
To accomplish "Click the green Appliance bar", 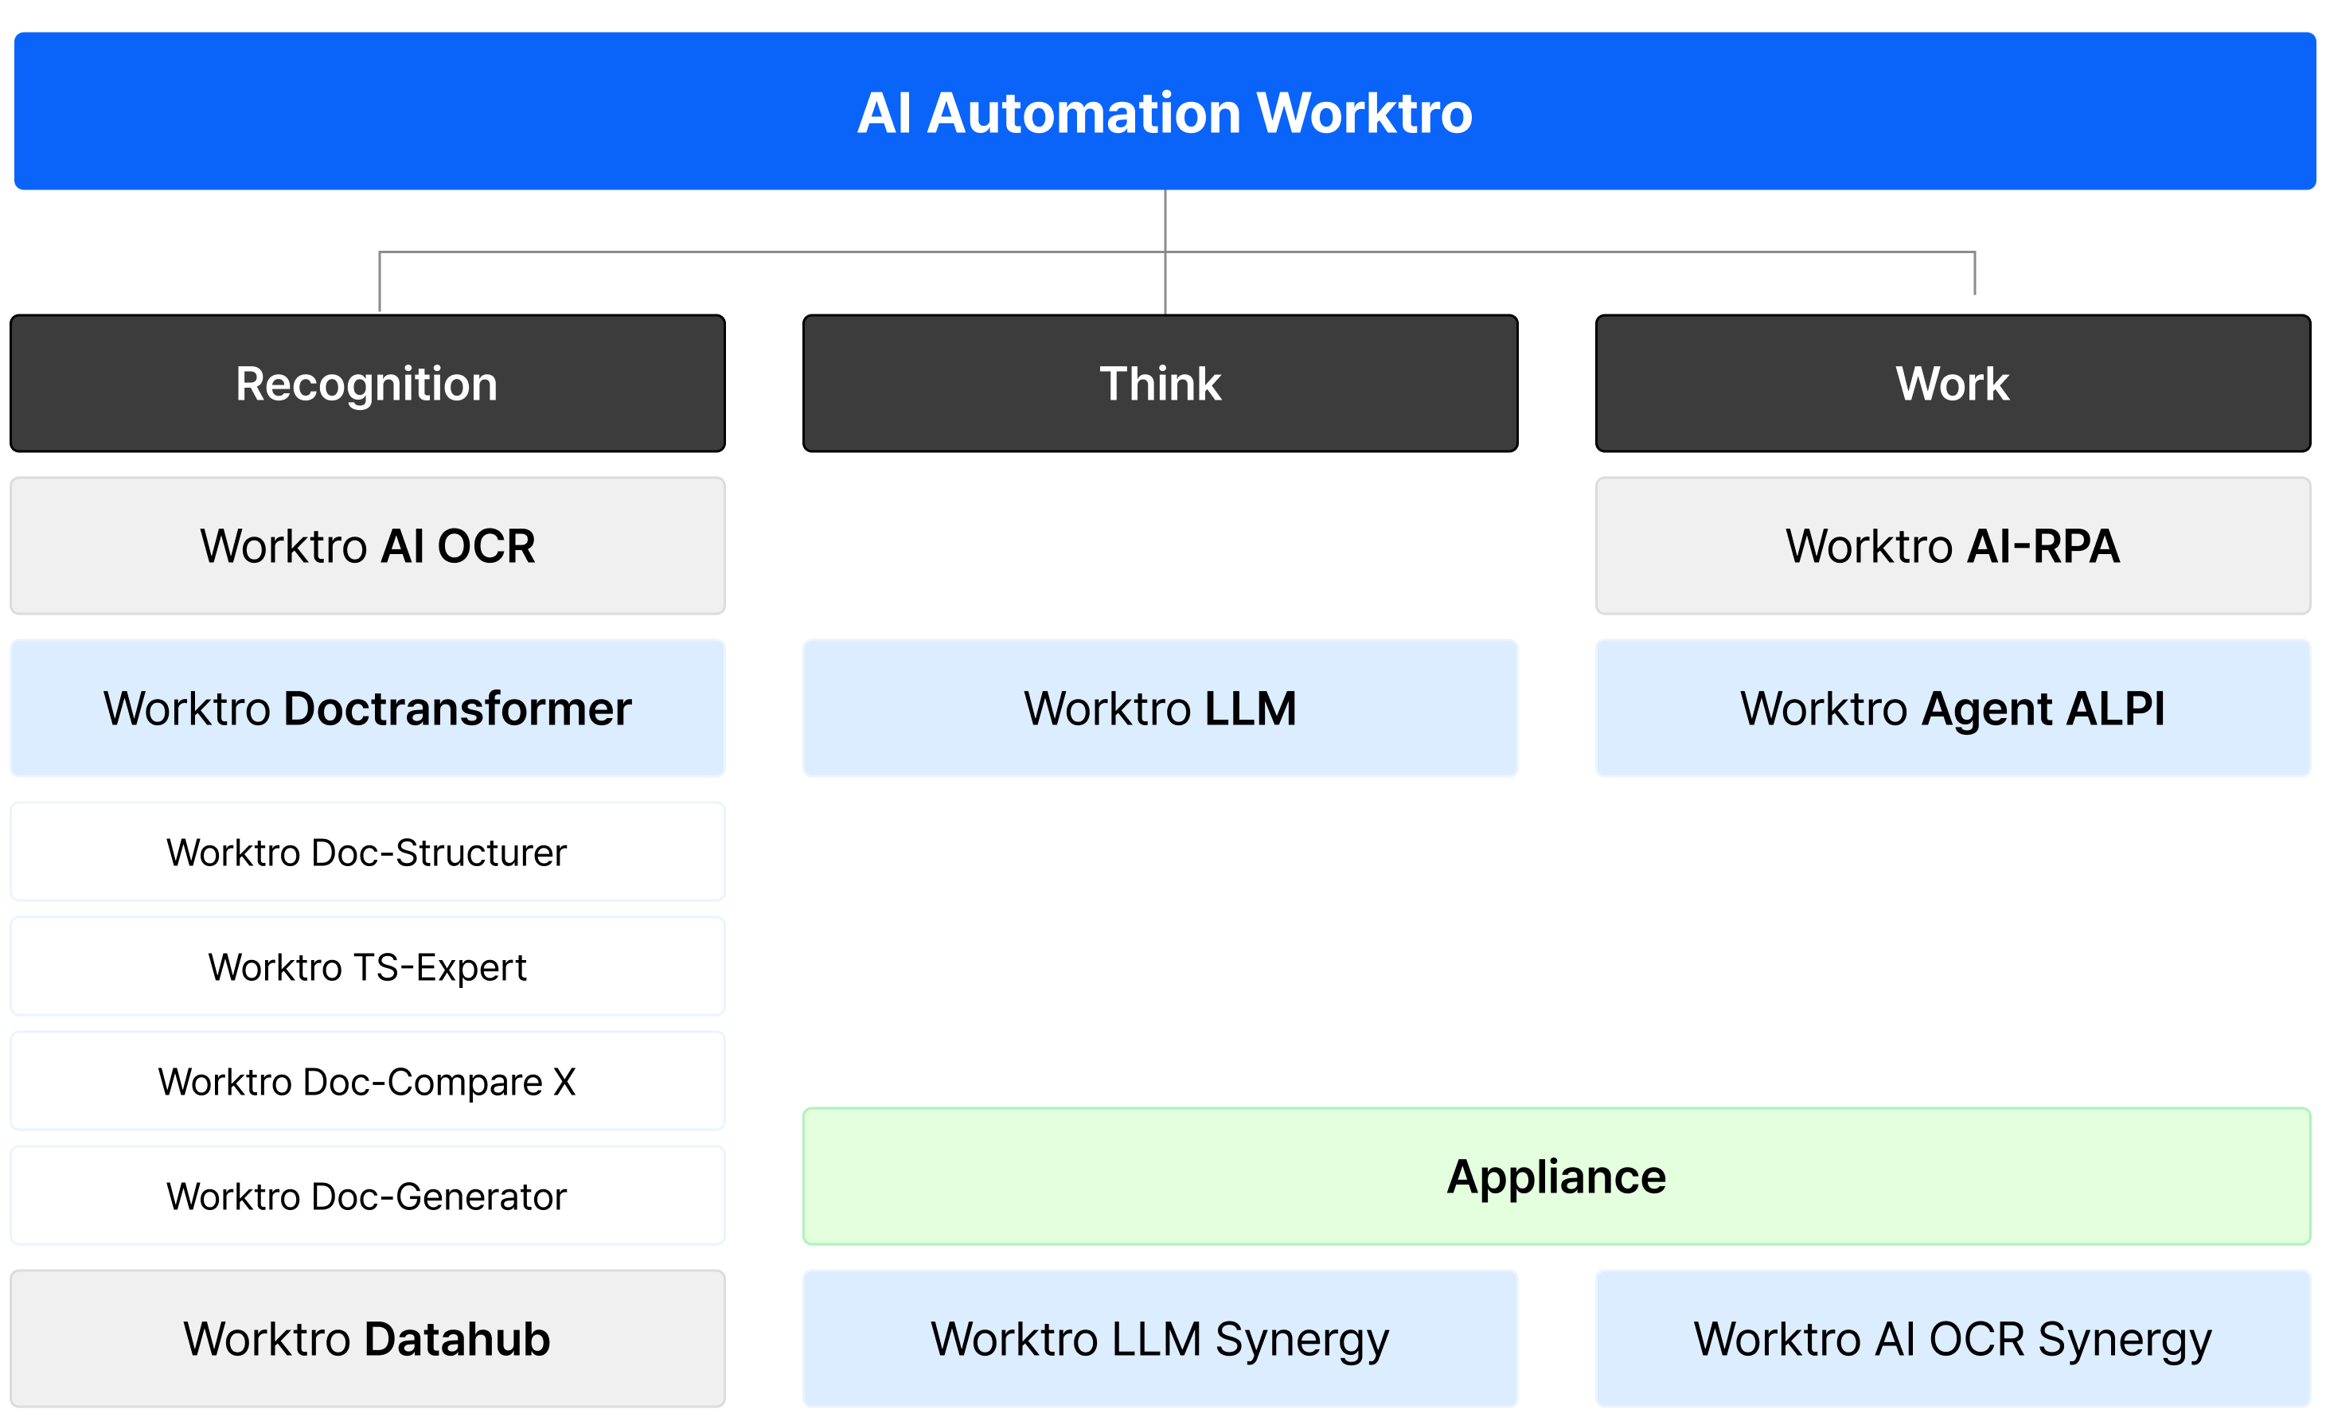I will (x=1555, y=1177).
